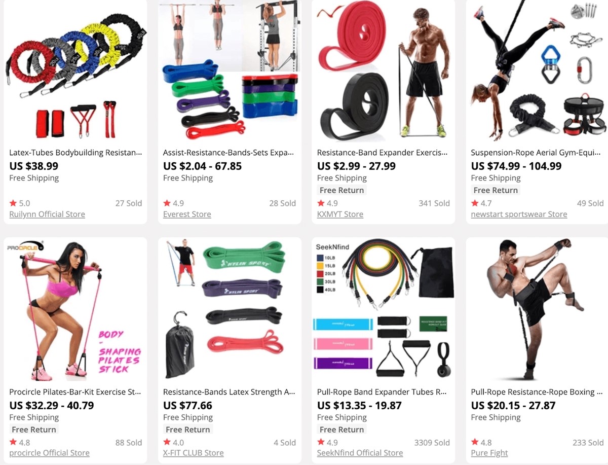This screenshot has height=465, width=608.
Task: Click the US $77.66 price listing
Action: (x=187, y=406)
